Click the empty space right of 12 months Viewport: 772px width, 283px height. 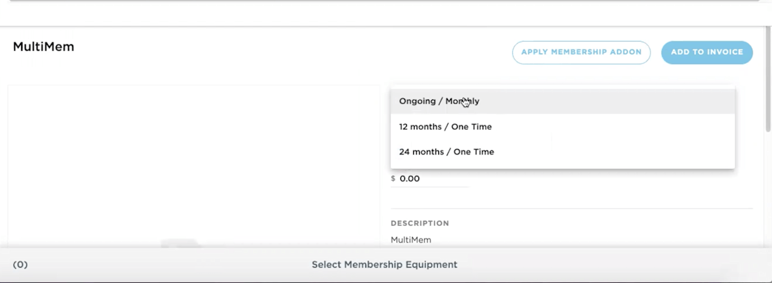click(611, 127)
